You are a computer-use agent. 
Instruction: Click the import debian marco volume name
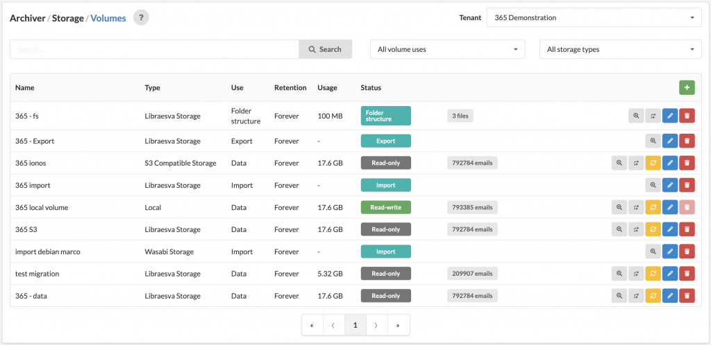48,251
